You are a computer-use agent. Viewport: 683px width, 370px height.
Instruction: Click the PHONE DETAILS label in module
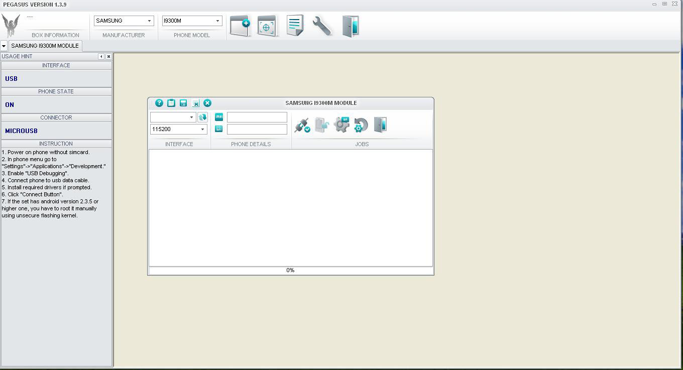(251, 144)
